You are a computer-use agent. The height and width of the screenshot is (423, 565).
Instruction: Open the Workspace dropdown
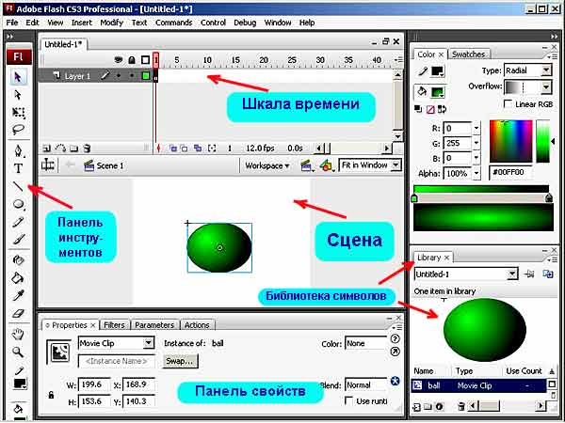click(267, 165)
